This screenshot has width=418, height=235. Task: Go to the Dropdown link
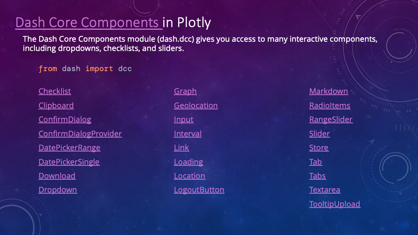pos(58,190)
